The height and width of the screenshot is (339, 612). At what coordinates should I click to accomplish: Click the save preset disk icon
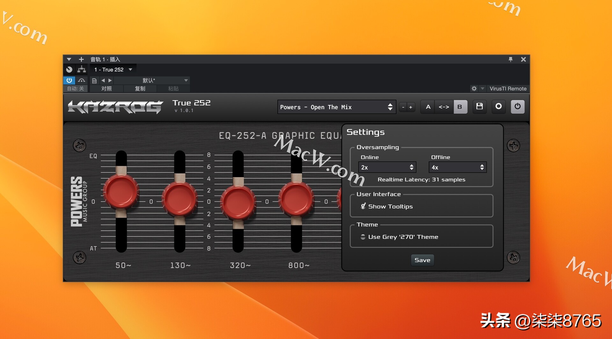coord(479,107)
